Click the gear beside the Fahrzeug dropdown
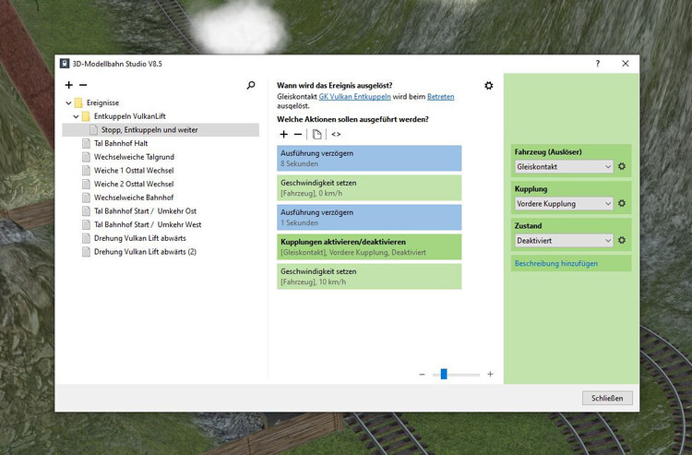Screen dimensions: 692x455 point(622,167)
